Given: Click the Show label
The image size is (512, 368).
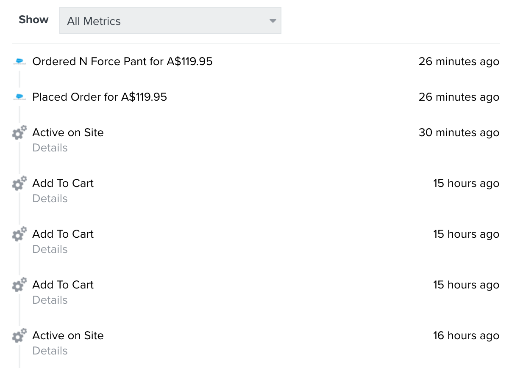Looking at the screenshot, I should (x=33, y=20).
